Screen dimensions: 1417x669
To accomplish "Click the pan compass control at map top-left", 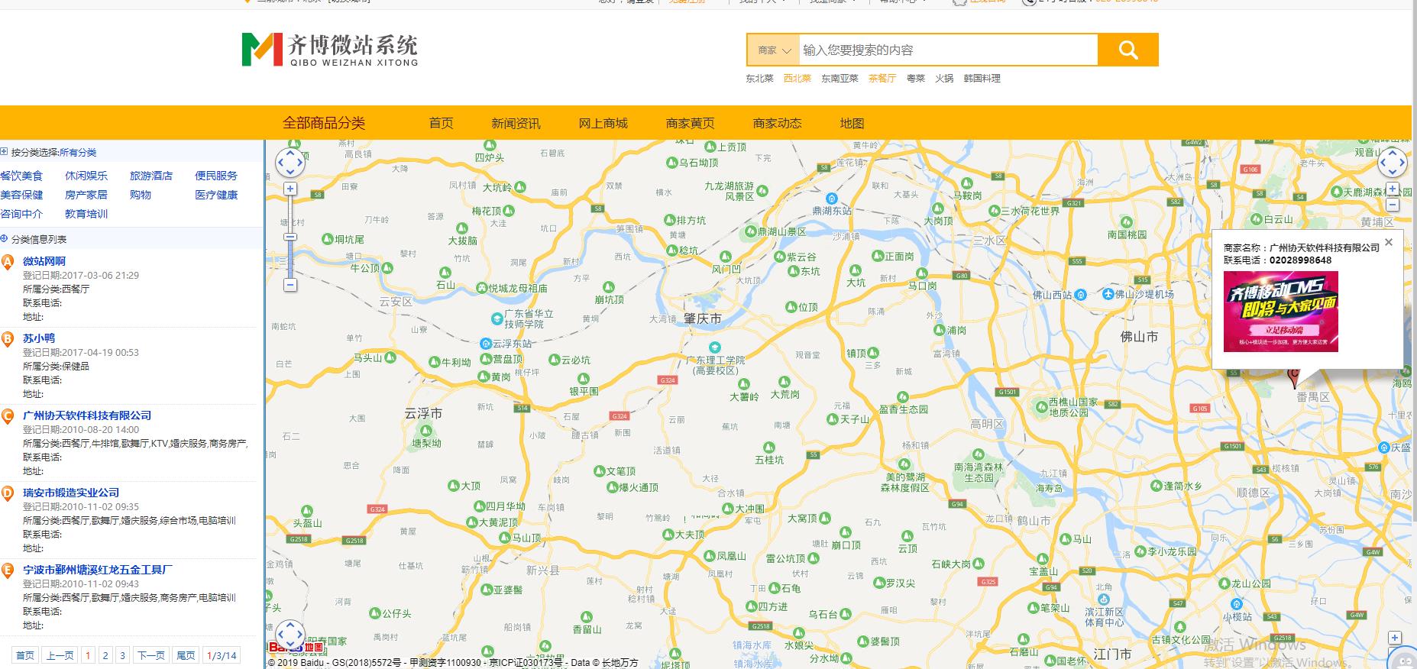I will click(290, 162).
